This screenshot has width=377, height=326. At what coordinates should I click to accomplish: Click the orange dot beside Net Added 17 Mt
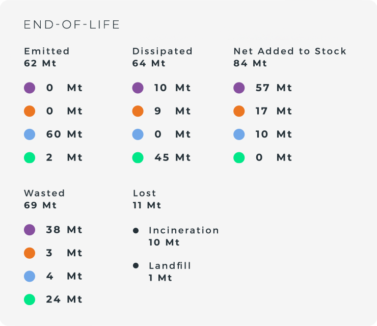pyautogui.click(x=239, y=111)
